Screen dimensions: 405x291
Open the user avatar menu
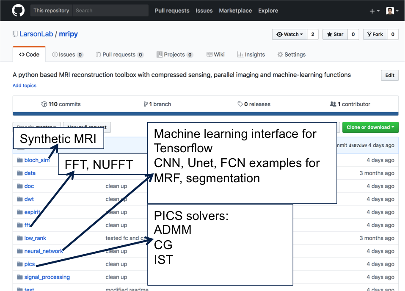pyautogui.click(x=392, y=11)
